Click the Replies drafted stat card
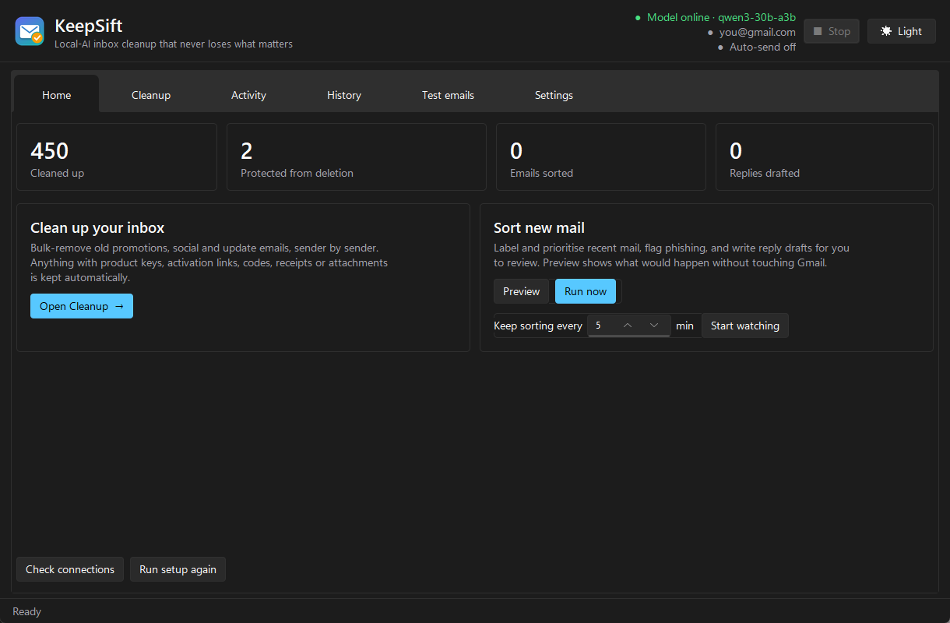The height and width of the screenshot is (623, 950). [825, 157]
